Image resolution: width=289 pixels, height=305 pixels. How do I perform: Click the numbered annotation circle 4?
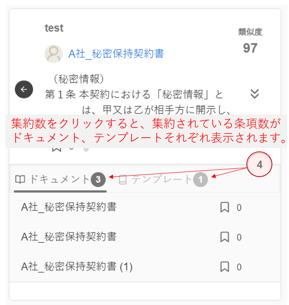point(260,165)
